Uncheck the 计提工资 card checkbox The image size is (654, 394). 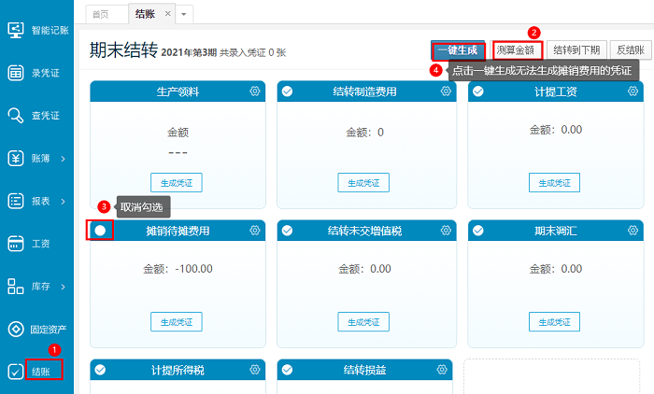pos(478,91)
